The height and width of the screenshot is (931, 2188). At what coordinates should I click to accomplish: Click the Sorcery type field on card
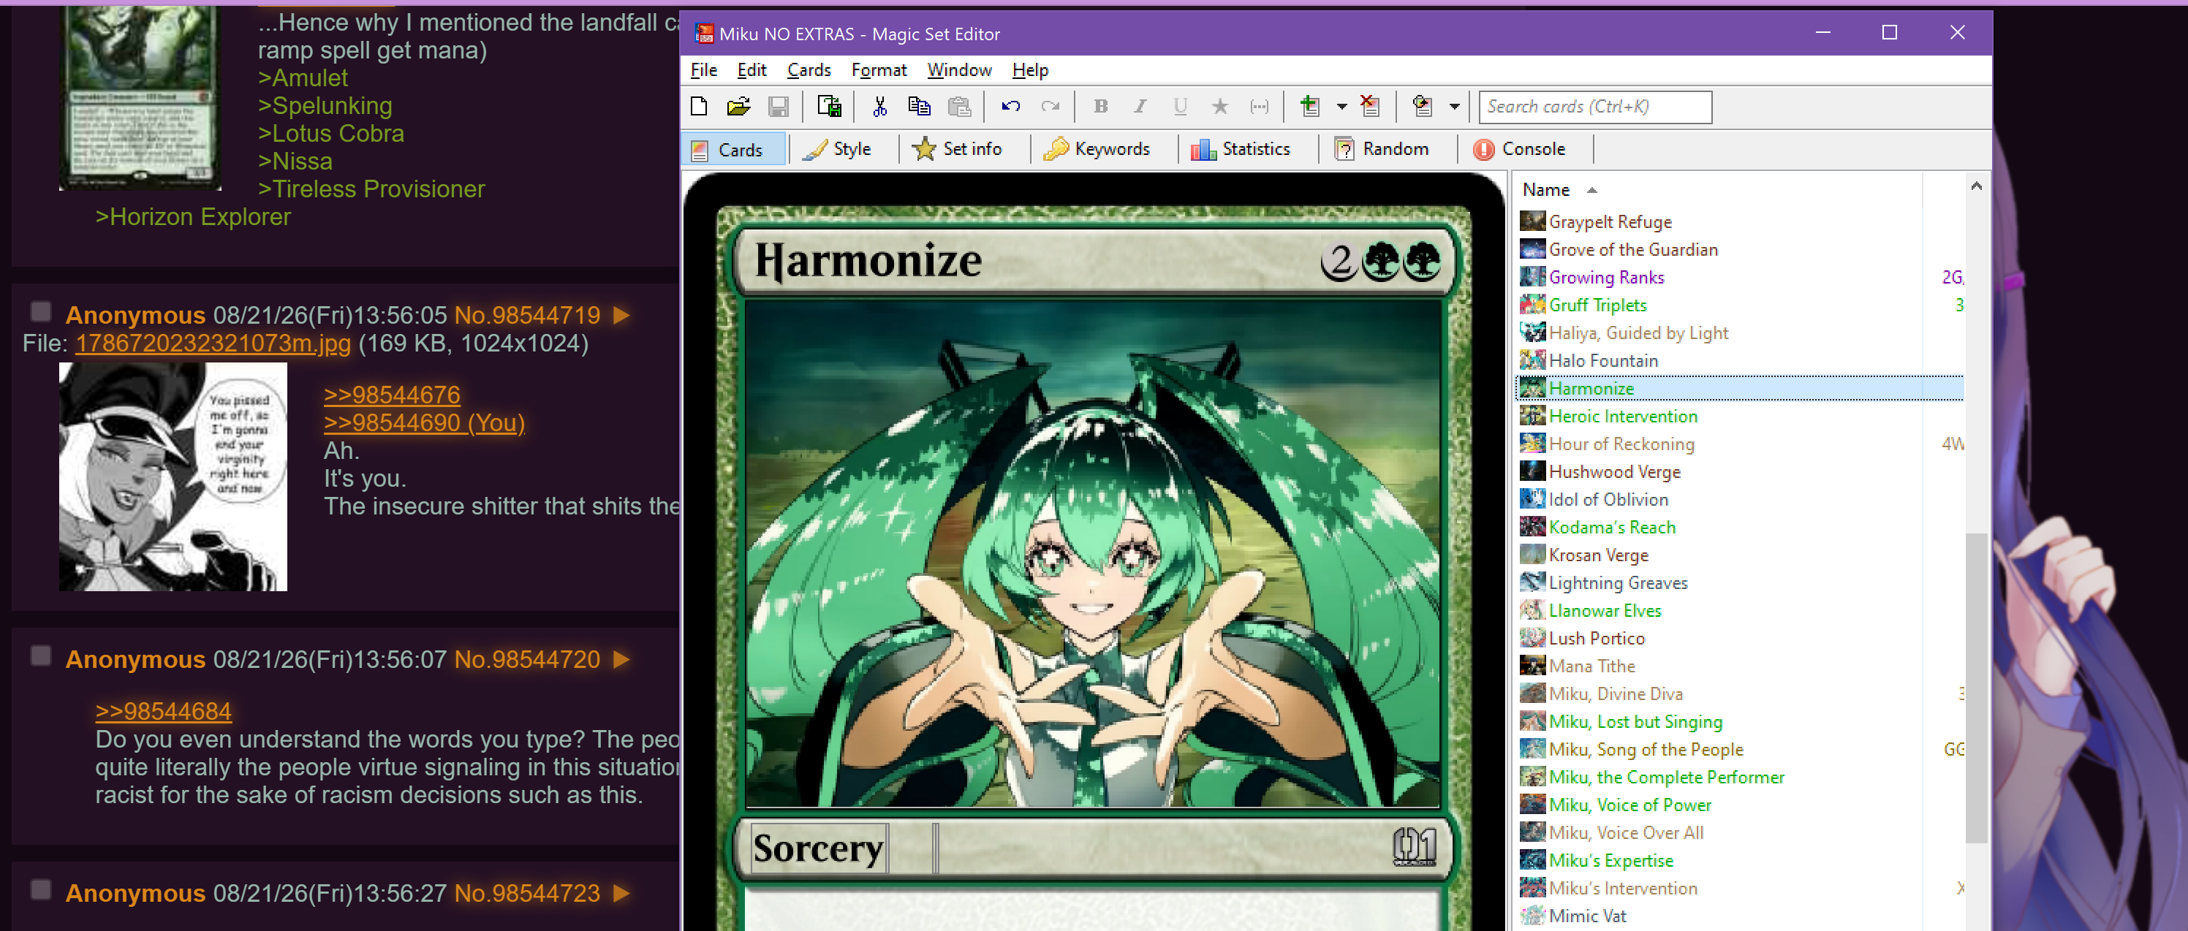click(x=819, y=848)
